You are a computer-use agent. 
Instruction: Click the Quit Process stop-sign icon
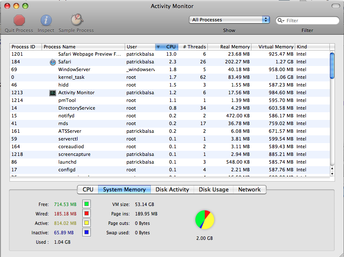19,20
